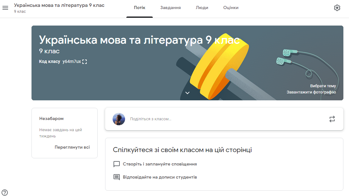This screenshot has height=196, width=349.
Task: Click the student posts comment icon
Action: point(117,177)
